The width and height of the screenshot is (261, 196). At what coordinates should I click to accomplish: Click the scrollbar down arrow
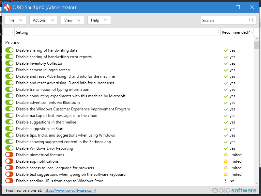coord(256,183)
